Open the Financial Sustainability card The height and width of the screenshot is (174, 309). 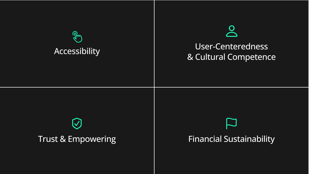[231, 157]
